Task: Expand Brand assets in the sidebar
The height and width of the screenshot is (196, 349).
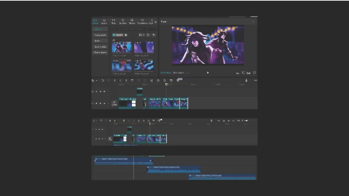Action: pyautogui.click(x=100, y=53)
